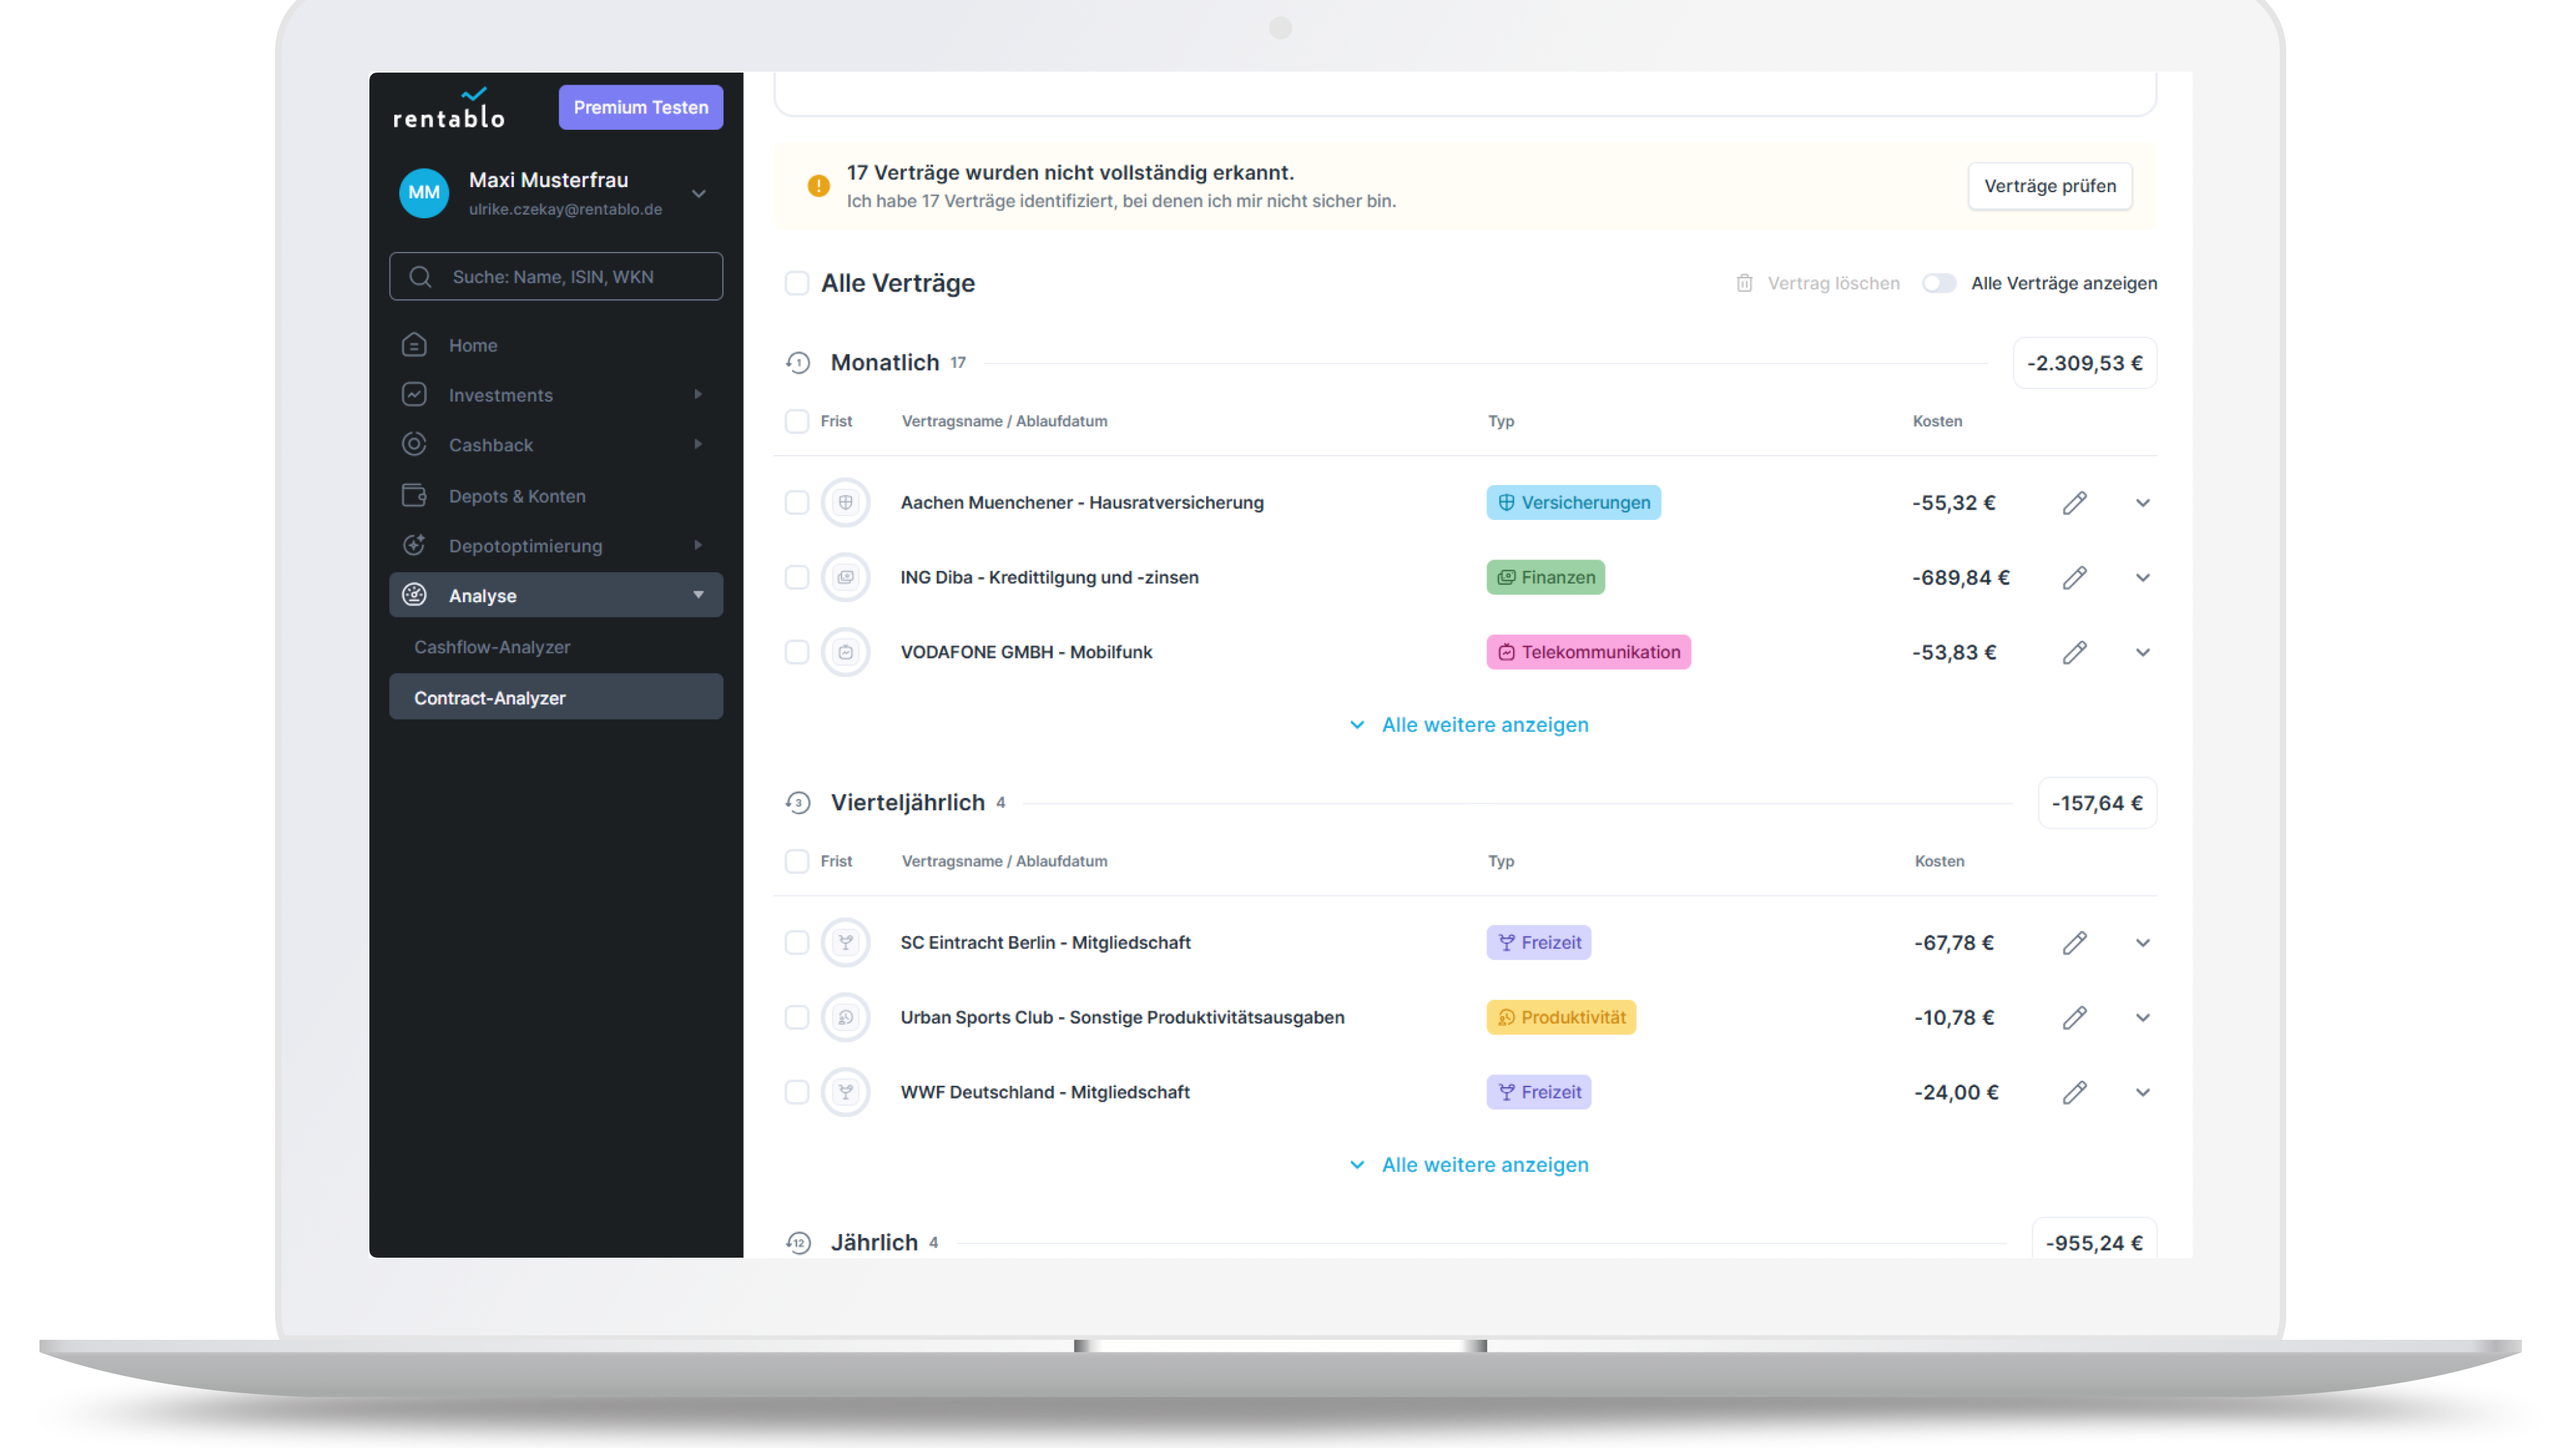Edit Aachen Muenchener contract with pencil icon
This screenshot has height=1448, width=2576.
pyautogui.click(x=2075, y=503)
